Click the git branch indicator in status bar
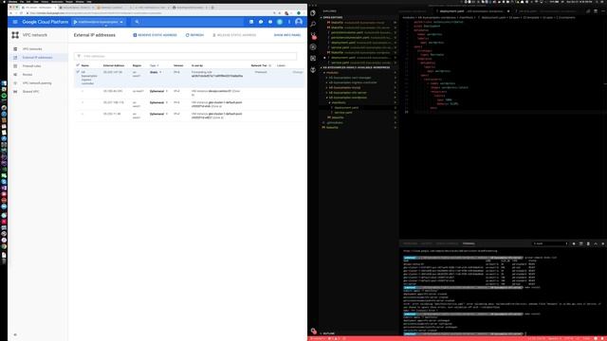This screenshot has width=607, height=341. 318,339
